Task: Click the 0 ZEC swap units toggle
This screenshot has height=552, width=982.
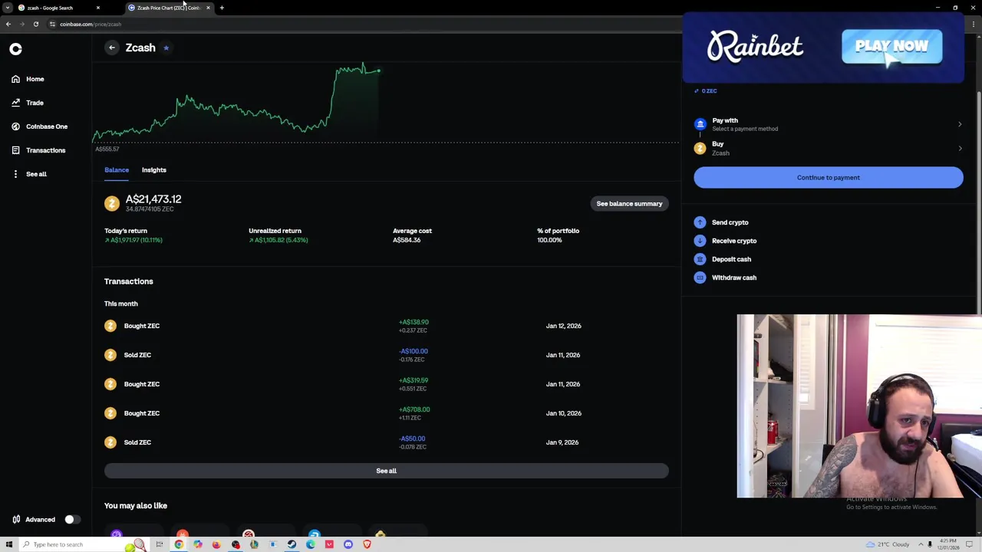Action: (706, 91)
